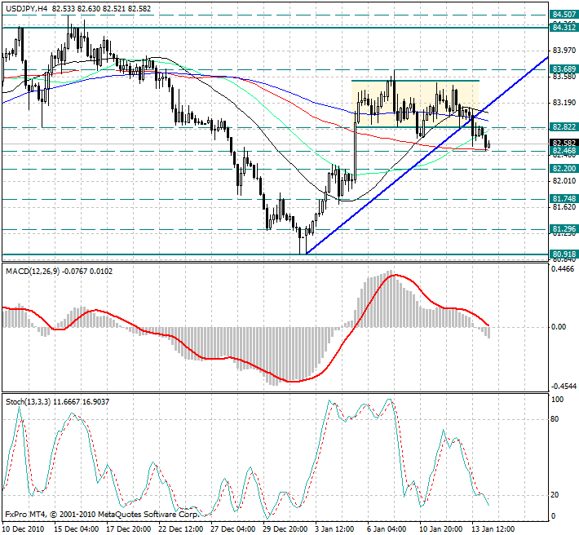Click the 13 Jan 12:00 time label
The image size is (579, 535).
pos(494,529)
